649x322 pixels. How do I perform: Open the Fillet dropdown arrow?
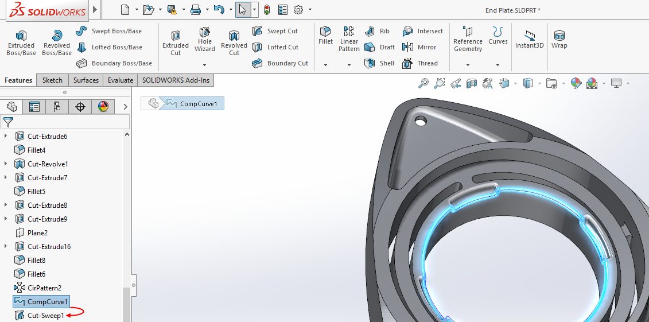pyautogui.click(x=325, y=65)
